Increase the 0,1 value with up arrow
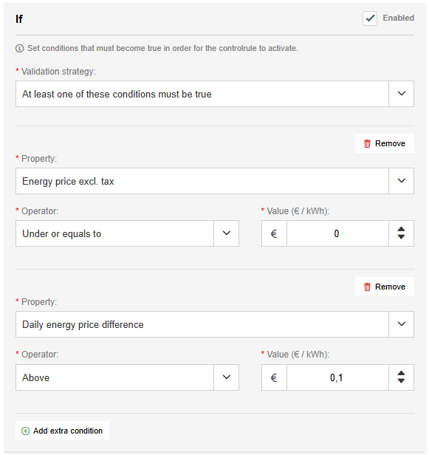 (401, 373)
